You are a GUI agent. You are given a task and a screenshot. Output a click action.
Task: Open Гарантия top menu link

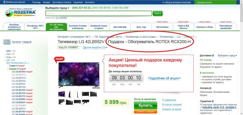click(x=78, y=2)
